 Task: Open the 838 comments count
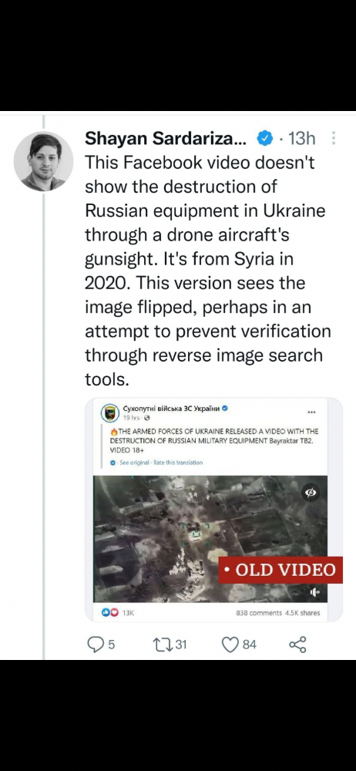click(x=259, y=613)
